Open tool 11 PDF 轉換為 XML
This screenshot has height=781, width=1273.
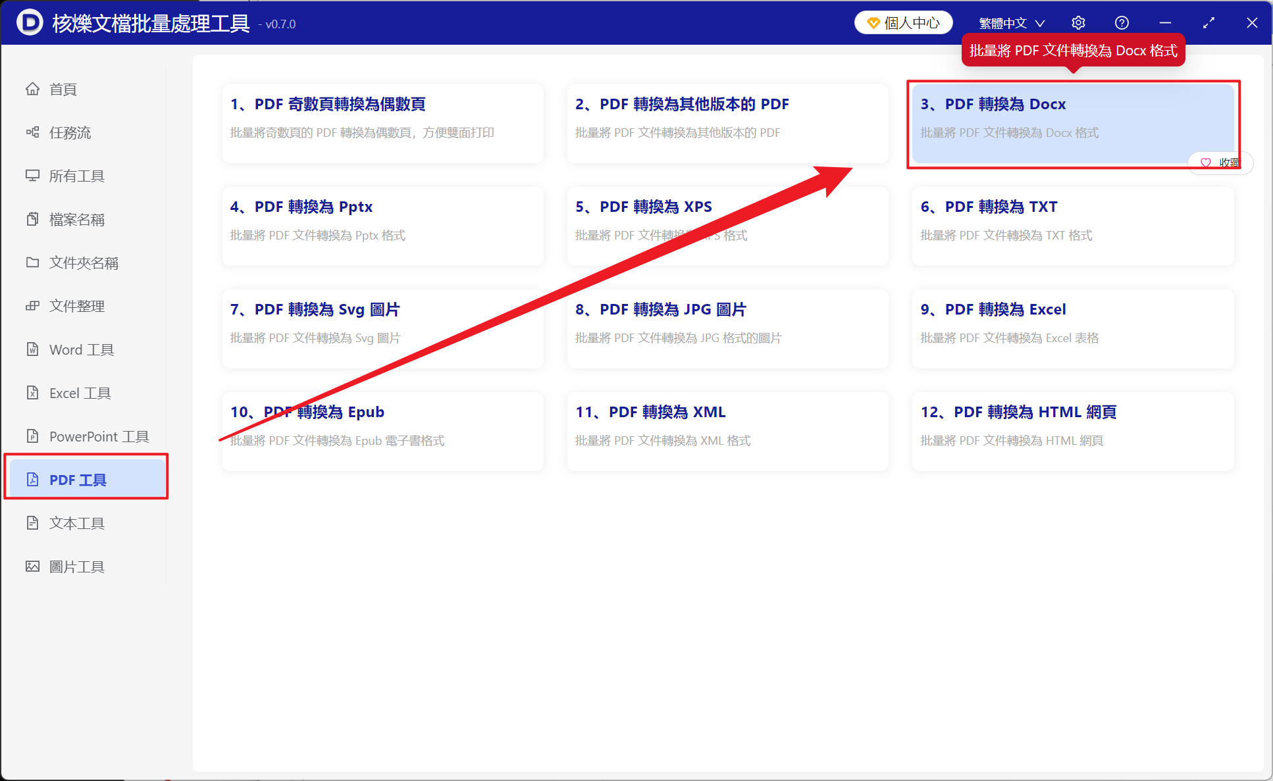[727, 431]
